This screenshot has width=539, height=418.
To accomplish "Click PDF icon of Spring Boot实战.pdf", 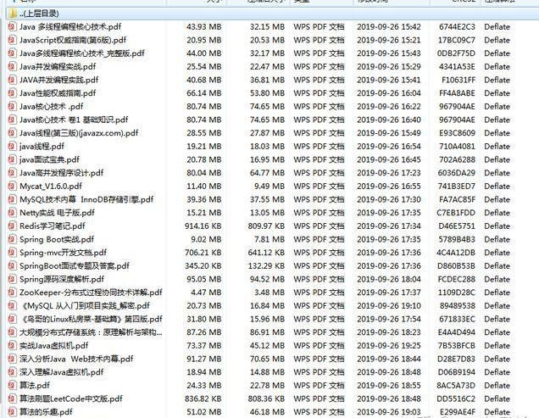I will pos(12,239).
